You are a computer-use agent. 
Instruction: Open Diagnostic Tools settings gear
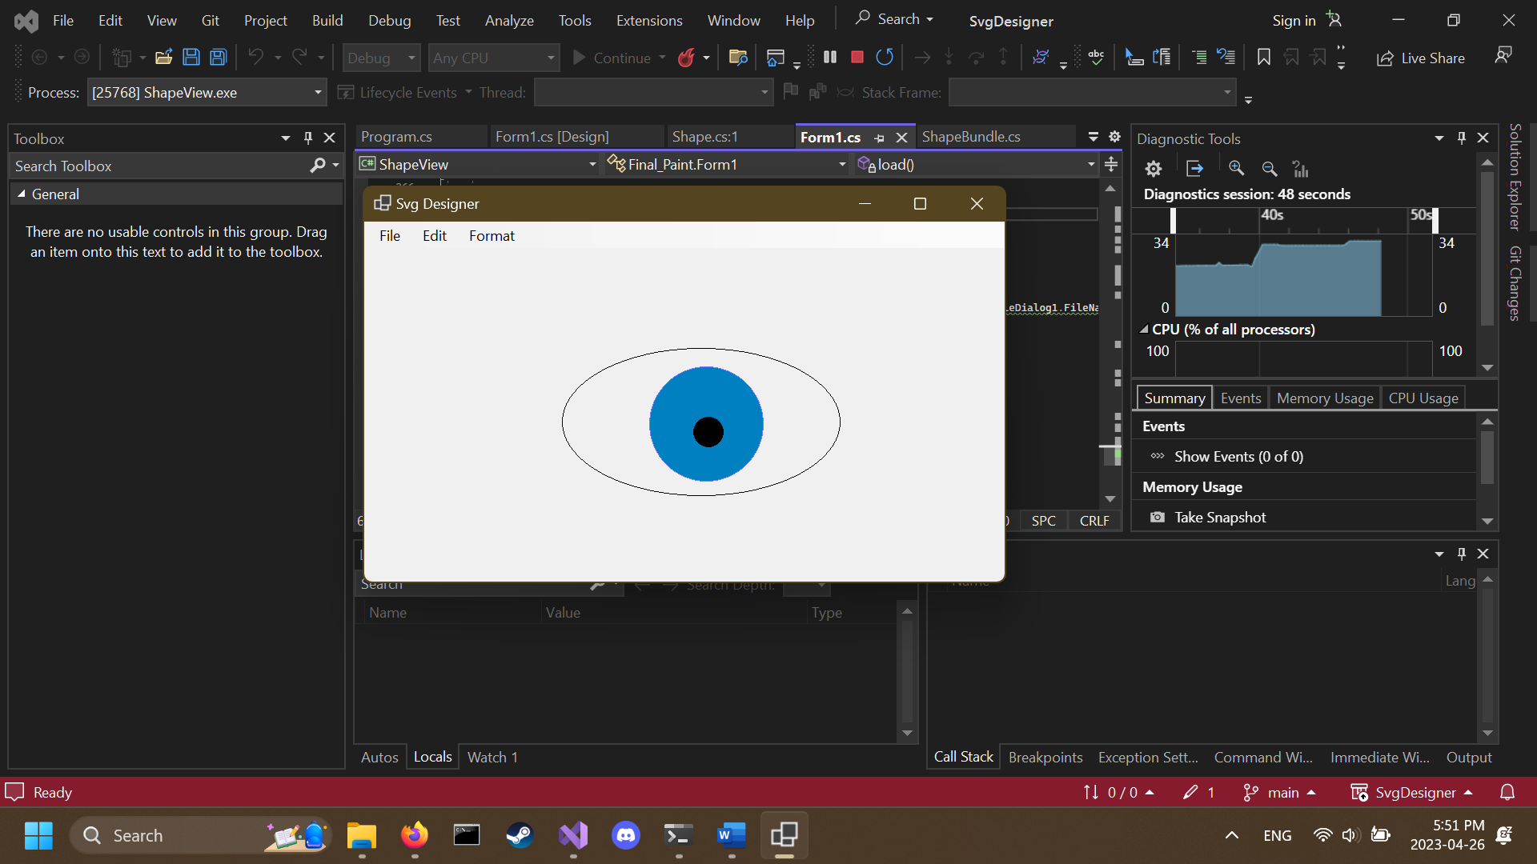(1153, 169)
